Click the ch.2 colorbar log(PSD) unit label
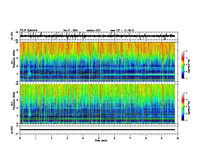200x155 pixels. (189, 108)
